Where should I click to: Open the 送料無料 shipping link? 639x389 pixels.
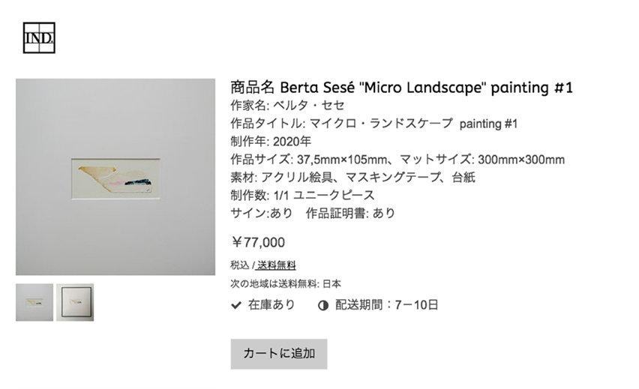click(x=276, y=265)
